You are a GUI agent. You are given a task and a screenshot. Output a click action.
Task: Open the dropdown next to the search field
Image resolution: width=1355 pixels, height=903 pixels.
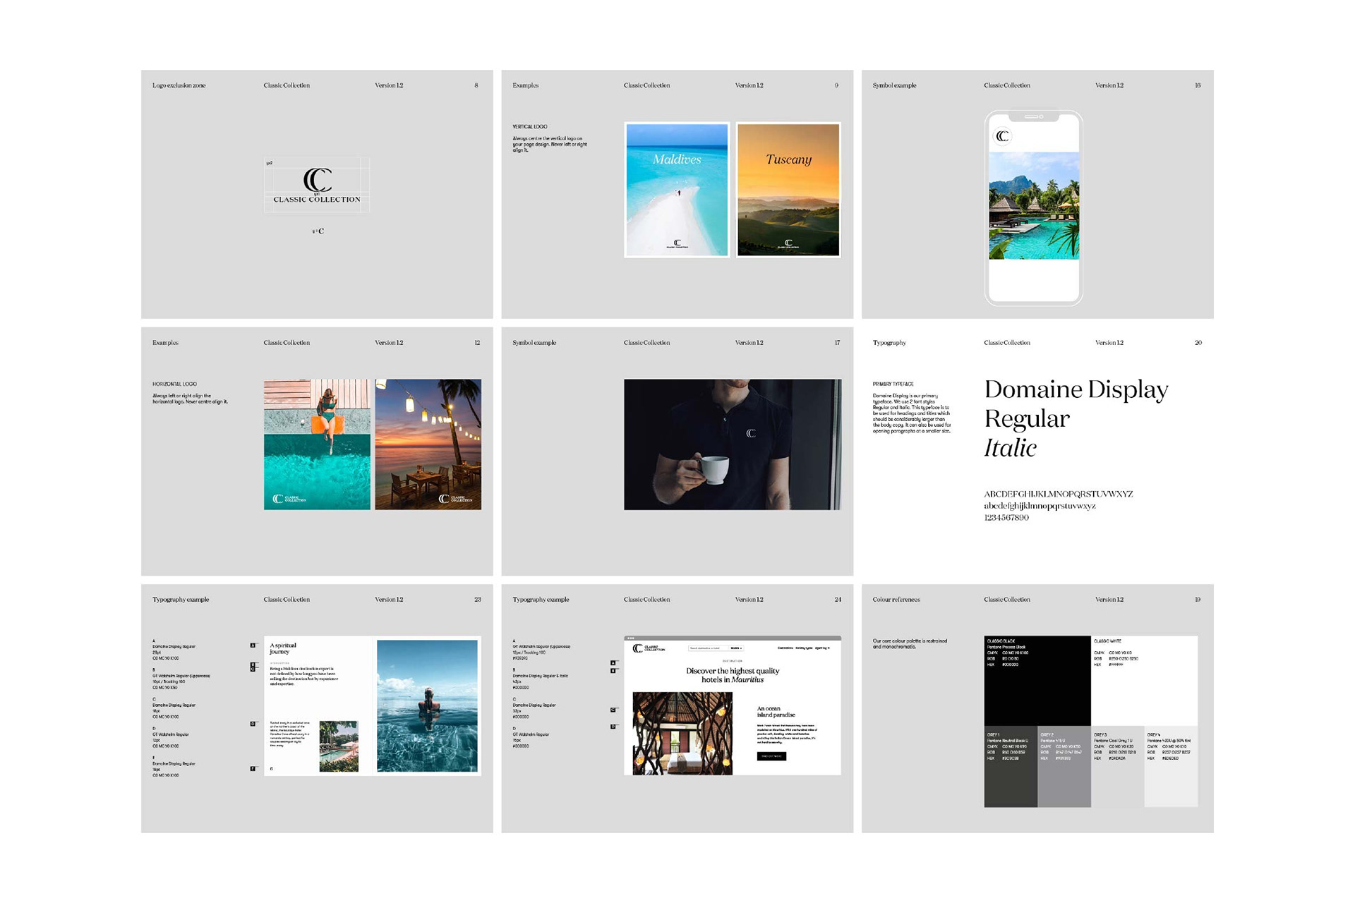tap(736, 648)
